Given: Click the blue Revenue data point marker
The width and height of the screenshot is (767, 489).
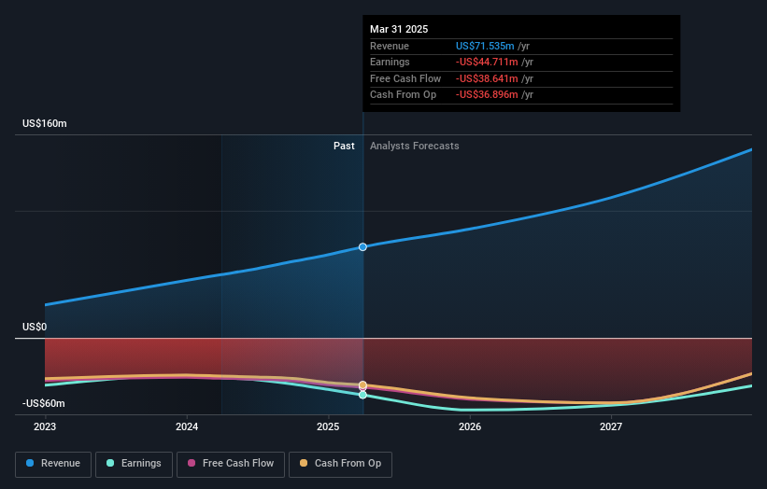Looking at the screenshot, I should 362,247.
